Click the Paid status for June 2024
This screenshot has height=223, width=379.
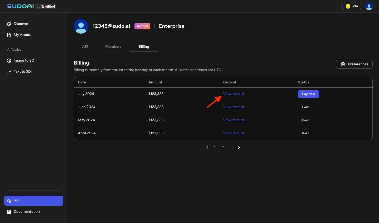point(305,107)
